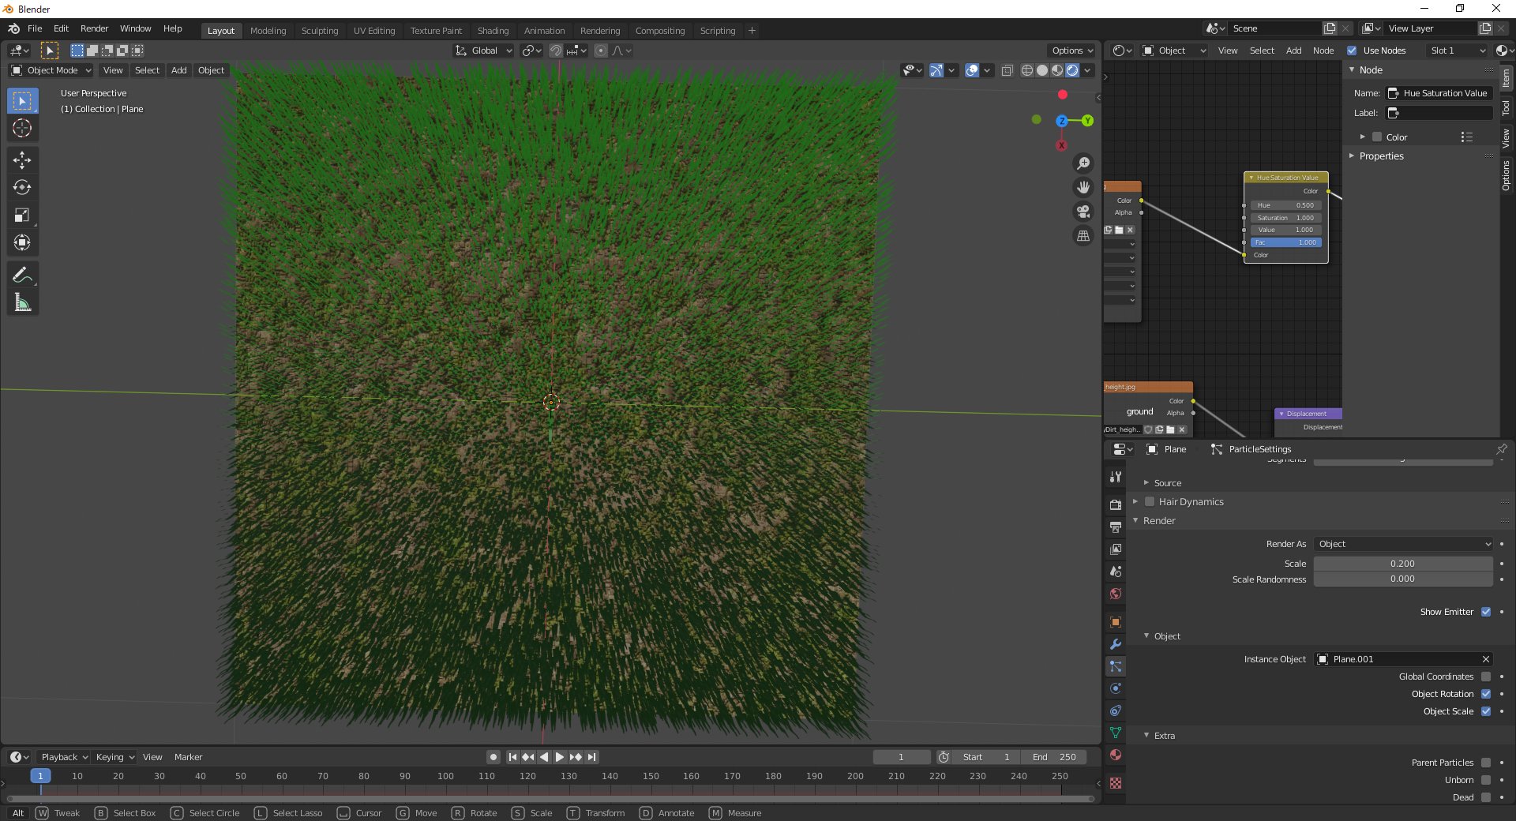Open the Physics properties tab
This screenshot has width=1516, height=821.
pyautogui.click(x=1116, y=688)
